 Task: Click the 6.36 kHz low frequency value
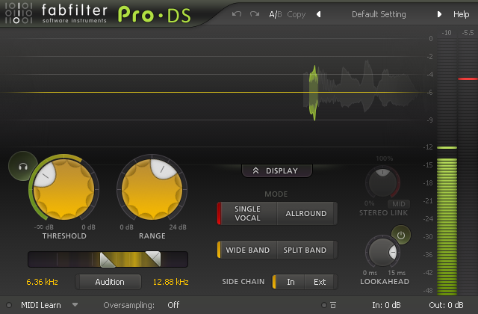point(42,282)
